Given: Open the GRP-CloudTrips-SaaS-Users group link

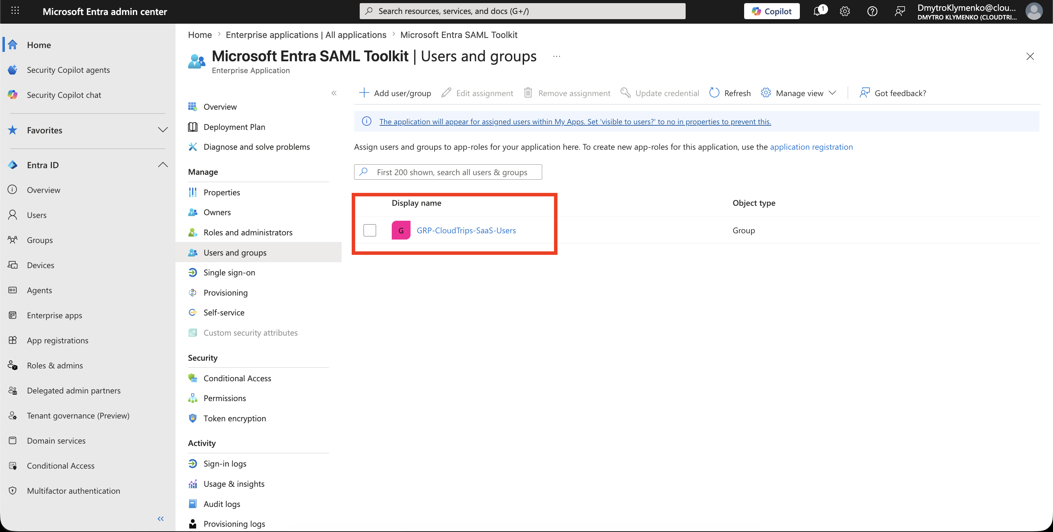Looking at the screenshot, I should tap(466, 230).
